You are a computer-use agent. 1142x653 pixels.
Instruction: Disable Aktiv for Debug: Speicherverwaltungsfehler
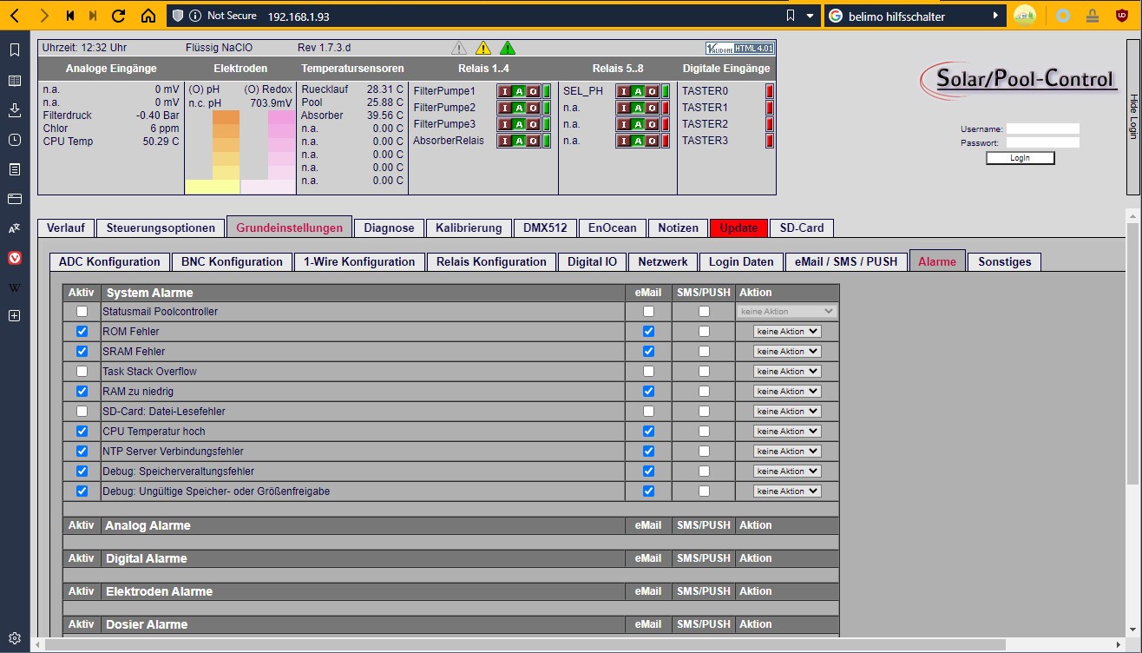click(x=82, y=471)
